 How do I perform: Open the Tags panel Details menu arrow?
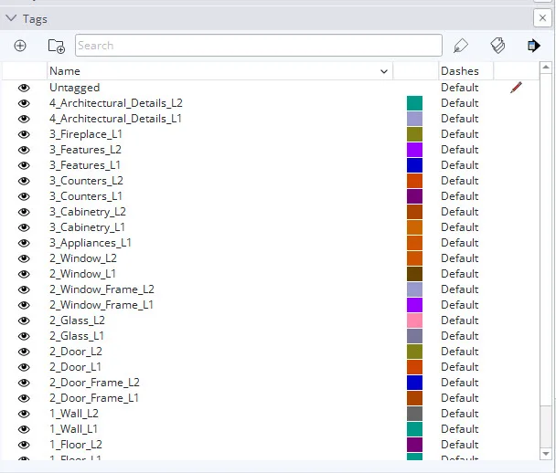534,46
